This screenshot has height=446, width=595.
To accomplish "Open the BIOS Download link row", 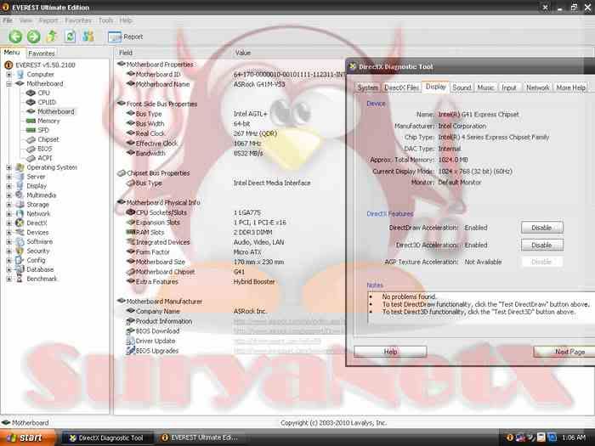I will pos(231,331).
